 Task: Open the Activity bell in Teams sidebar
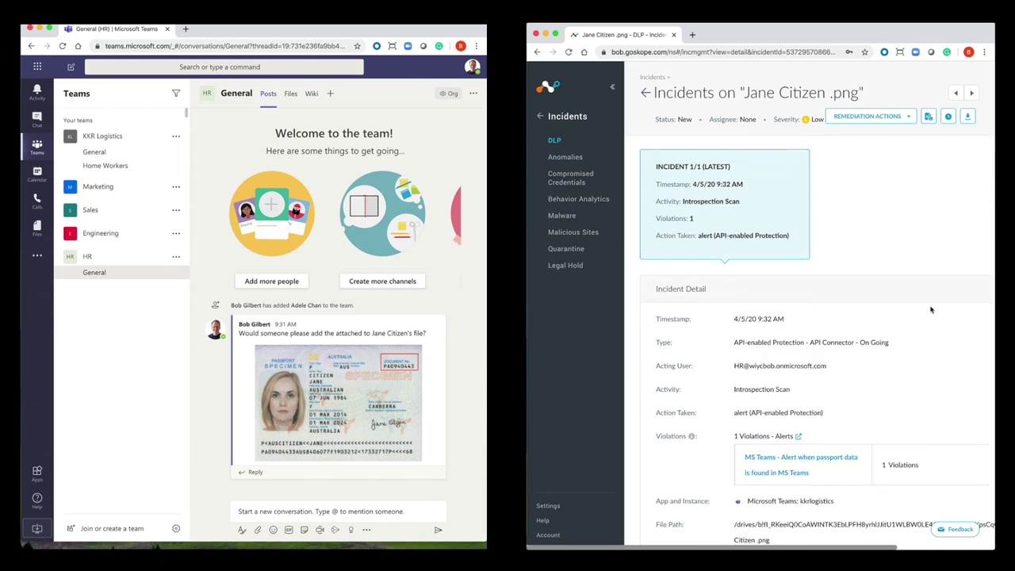coord(36,91)
